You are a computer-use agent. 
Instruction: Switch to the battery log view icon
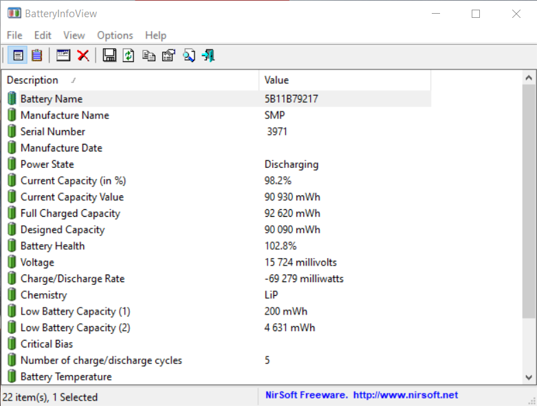pos(36,55)
